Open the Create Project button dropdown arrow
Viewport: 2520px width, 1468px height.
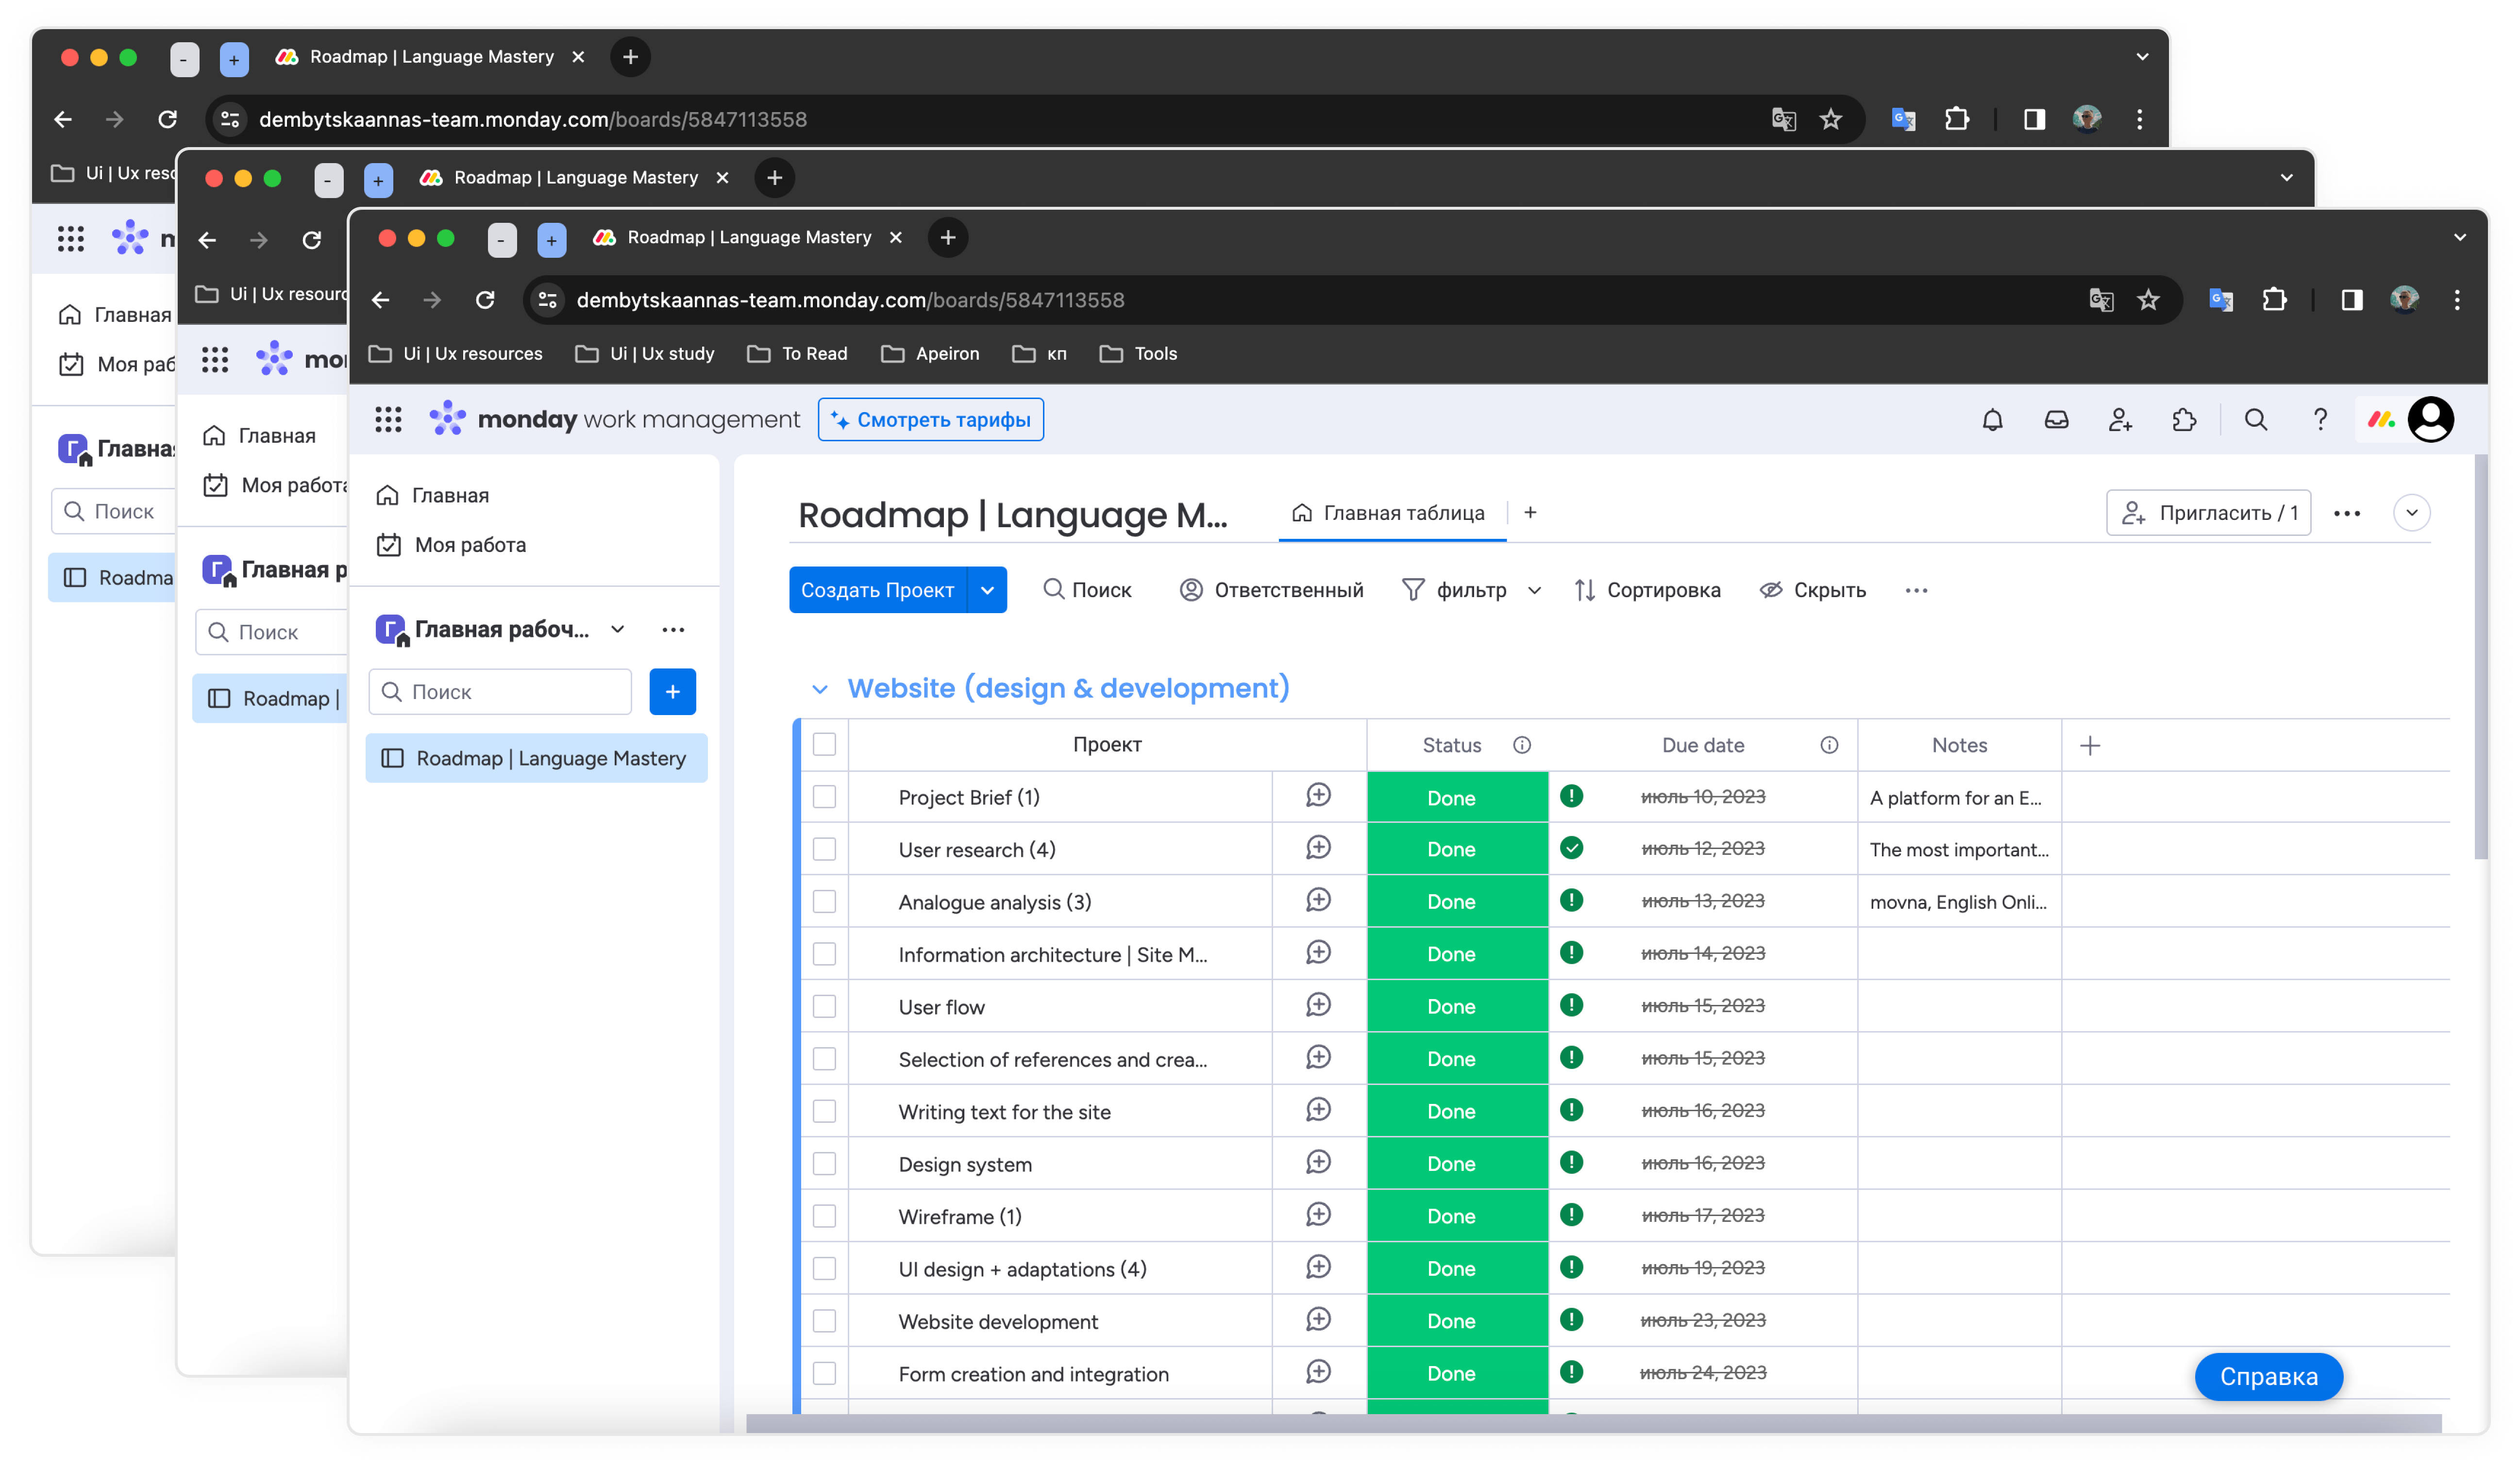987,590
